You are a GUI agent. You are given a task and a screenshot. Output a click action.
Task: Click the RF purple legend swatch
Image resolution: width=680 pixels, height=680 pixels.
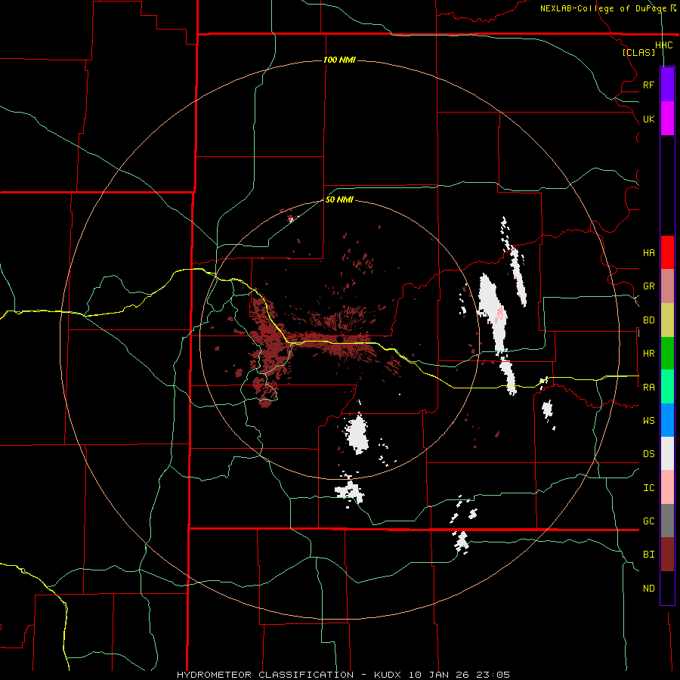click(x=667, y=85)
